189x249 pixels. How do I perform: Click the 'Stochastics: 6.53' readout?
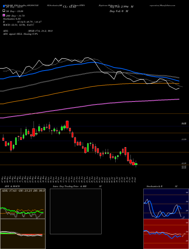pos(12,19)
